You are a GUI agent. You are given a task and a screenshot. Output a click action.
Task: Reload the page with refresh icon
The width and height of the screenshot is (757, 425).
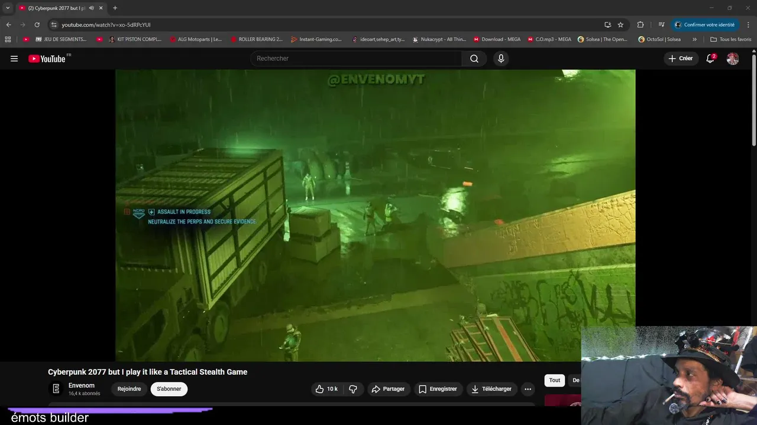tap(37, 25)
